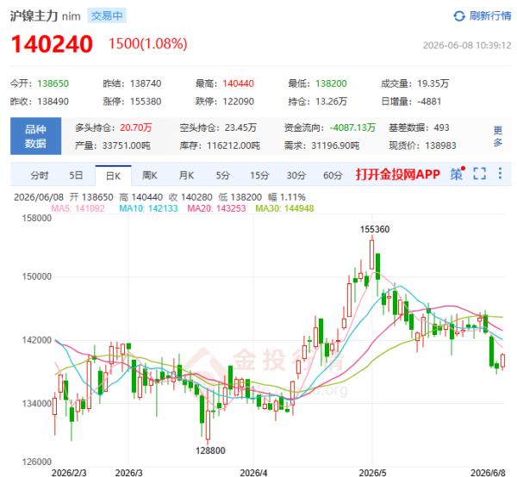Click the change value 1500(1.08%)

coord(147,44)
